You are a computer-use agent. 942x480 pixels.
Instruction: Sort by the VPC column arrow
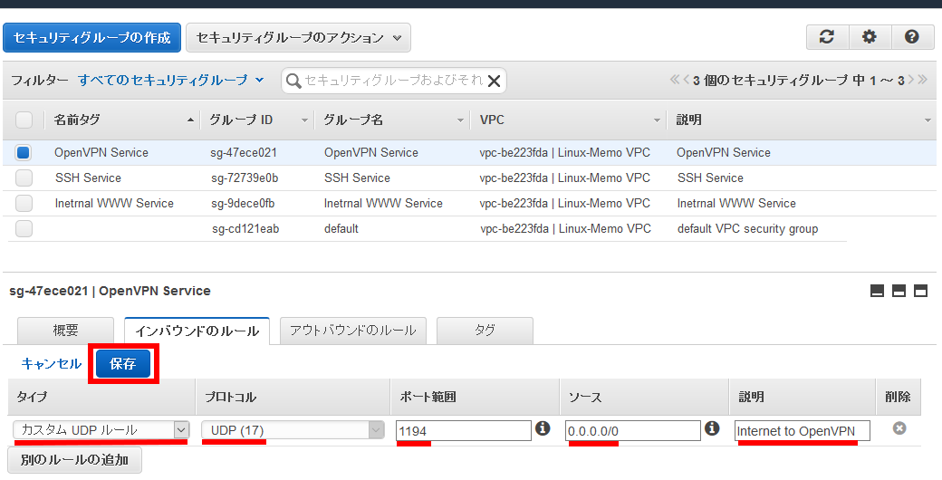pos(657,120)
